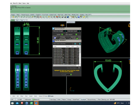Image resolution: width=140 pixels, height=105 pixels.
Task: Toggle Gumball in status bar
Action: [x=83, y=99]
